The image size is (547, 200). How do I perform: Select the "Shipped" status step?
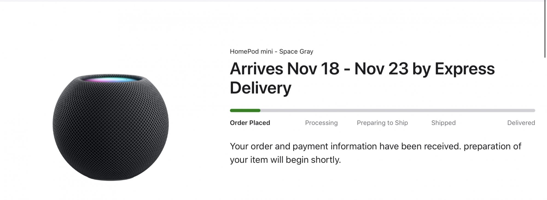point(443,123)
